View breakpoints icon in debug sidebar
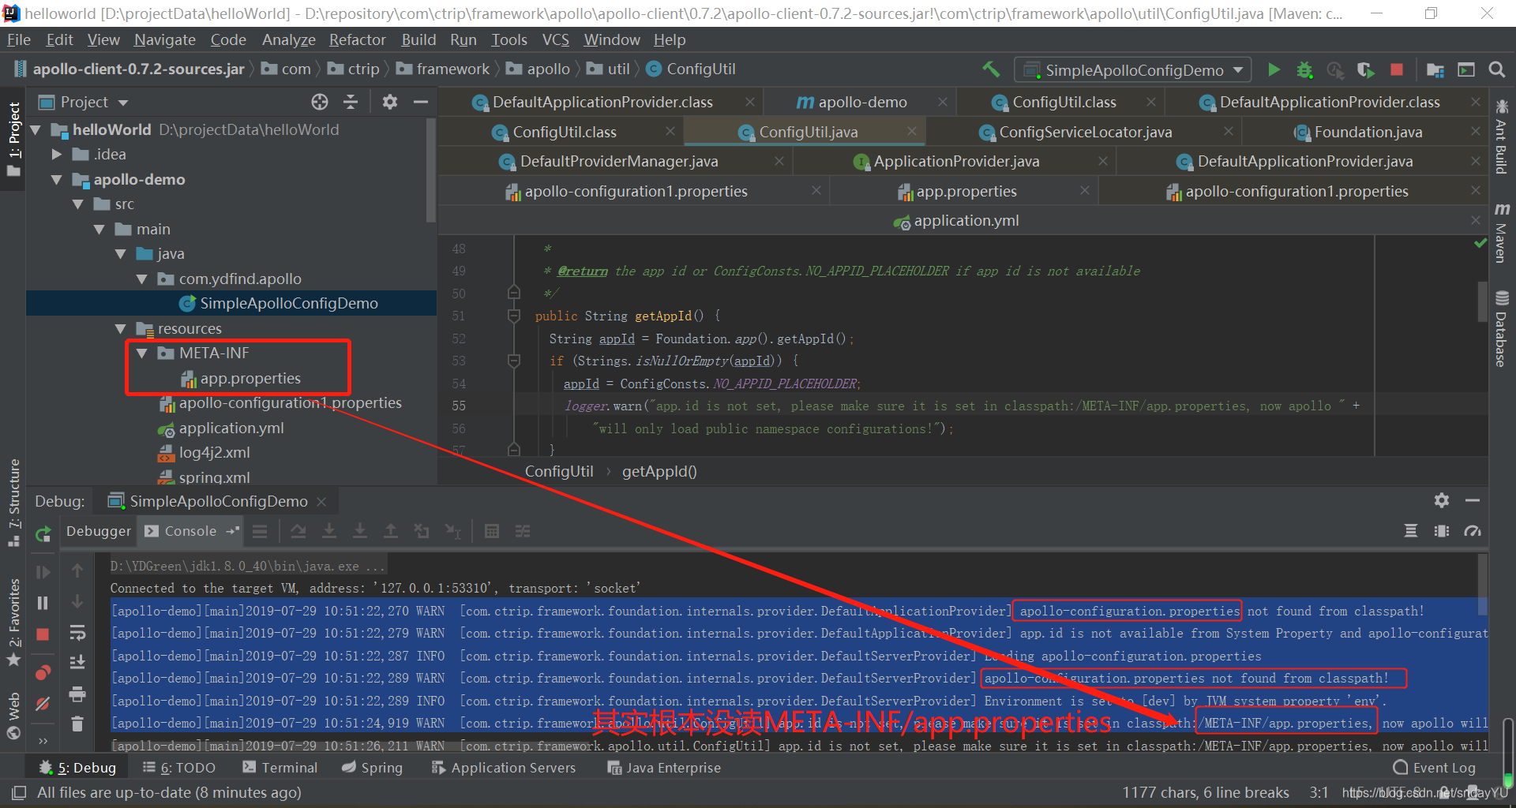This screenshot has width=1516, height=808. 43,672
